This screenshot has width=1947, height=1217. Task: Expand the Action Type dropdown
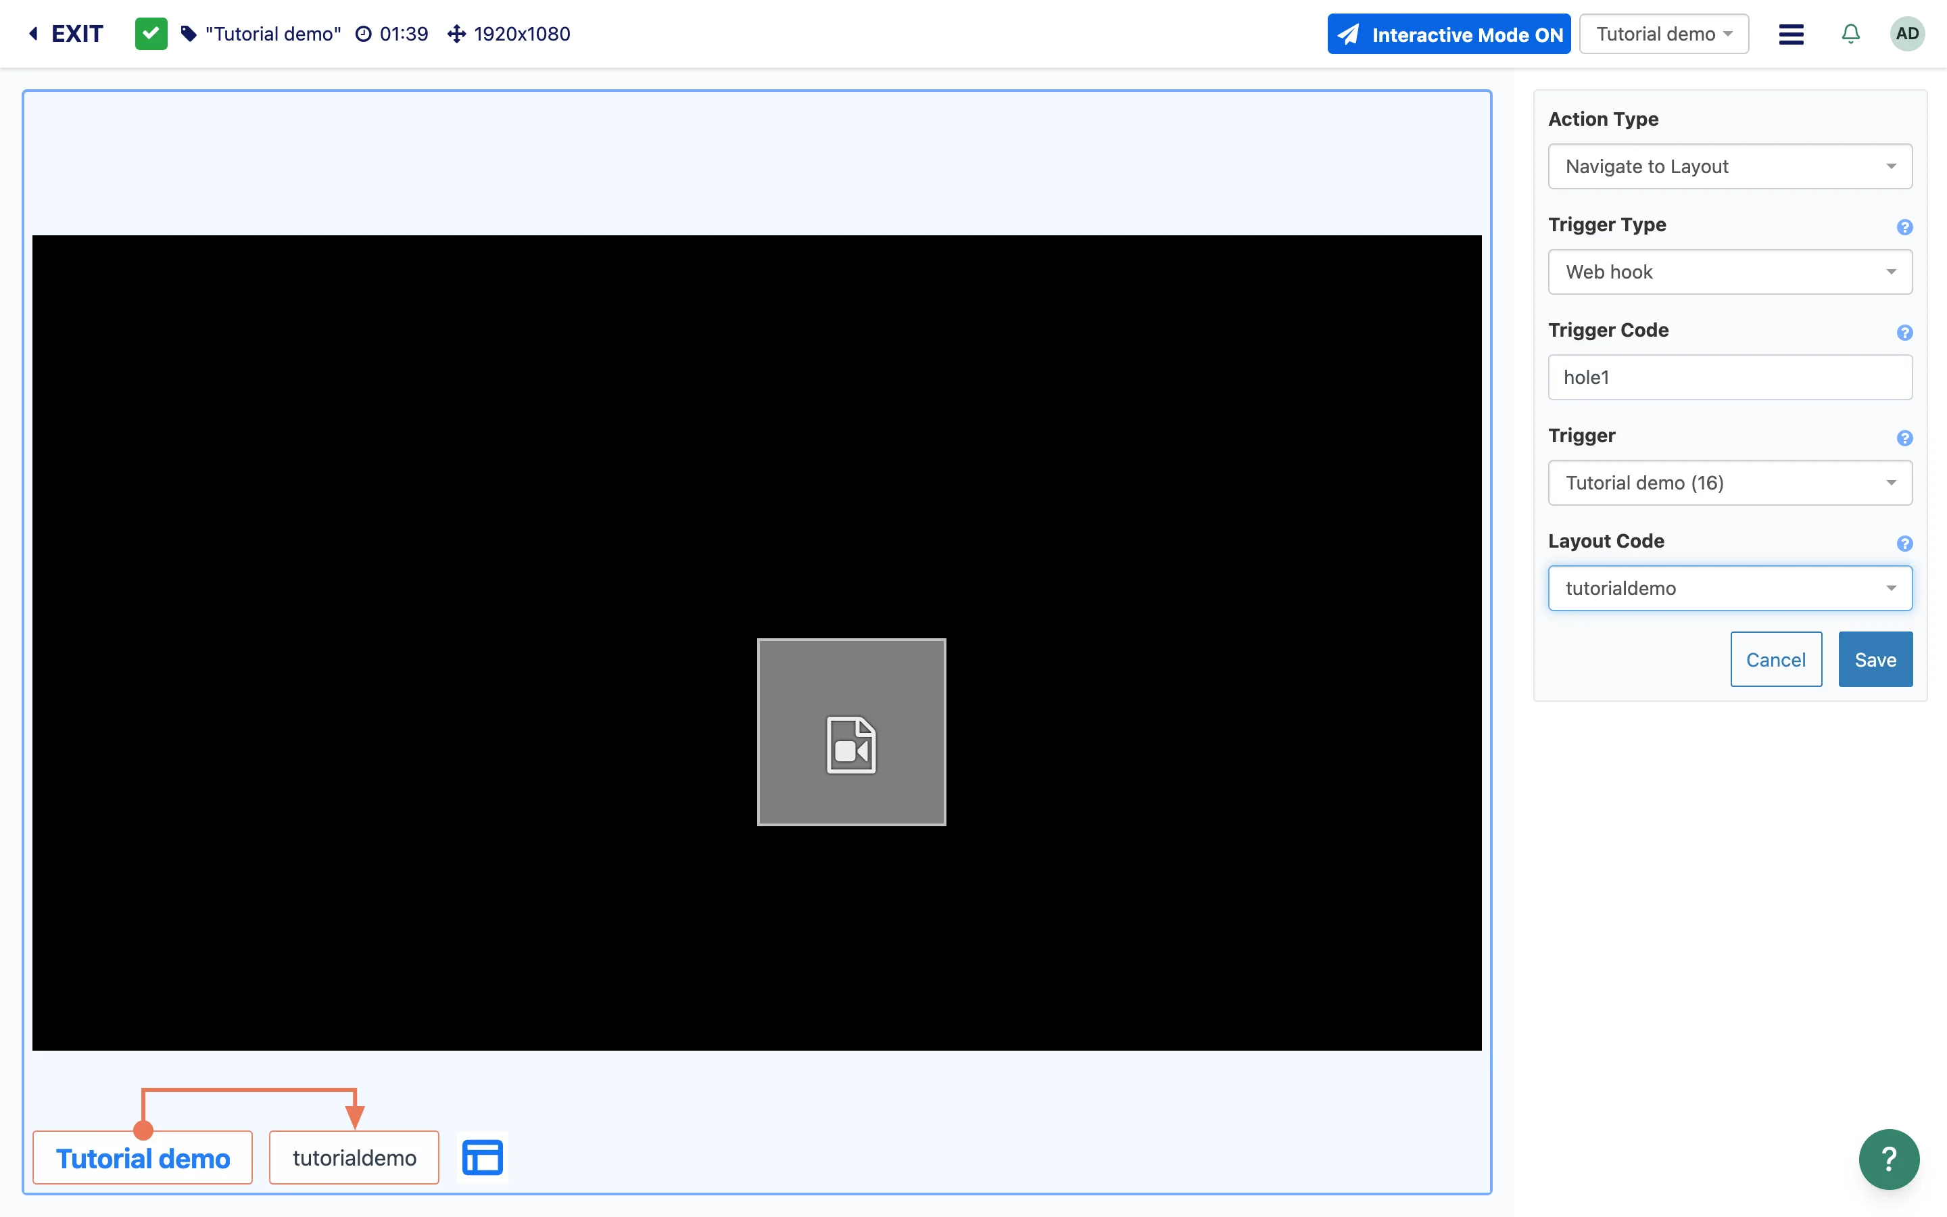(1730, 166)
